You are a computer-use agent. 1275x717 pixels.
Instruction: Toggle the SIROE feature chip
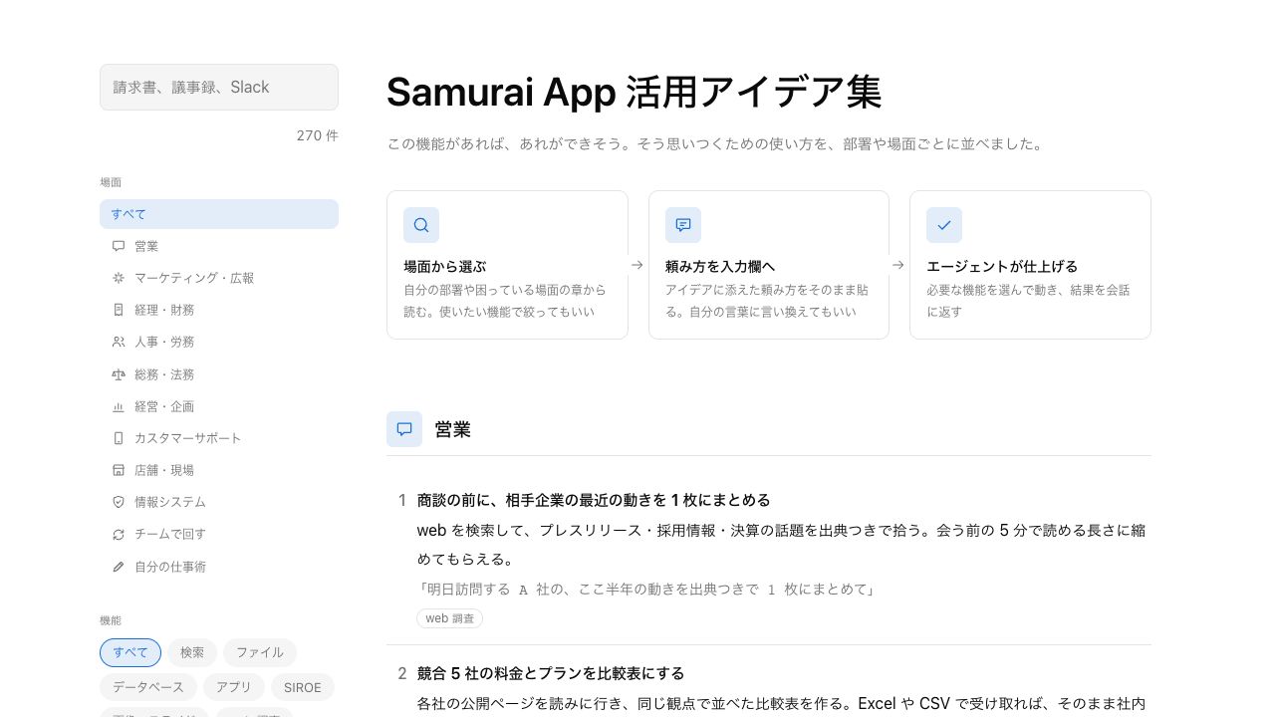[303, 687]
